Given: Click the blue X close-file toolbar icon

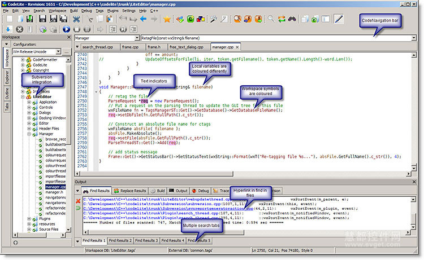Looking at the screenshot, I should 76,19.
